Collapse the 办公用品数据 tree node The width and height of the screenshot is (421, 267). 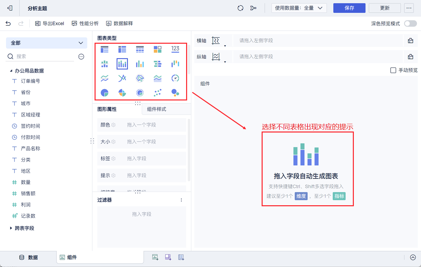tap(11, 71)
